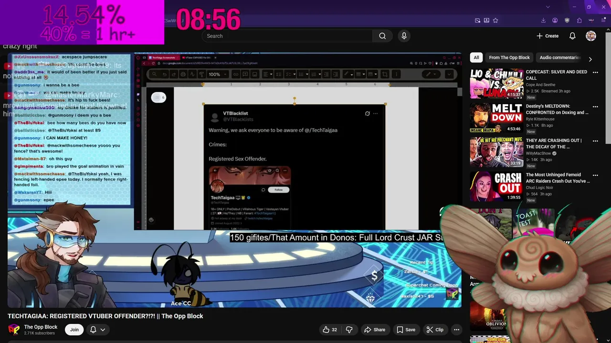
Task: Click the Docs redo arrow in video
Action: point(174,74)
